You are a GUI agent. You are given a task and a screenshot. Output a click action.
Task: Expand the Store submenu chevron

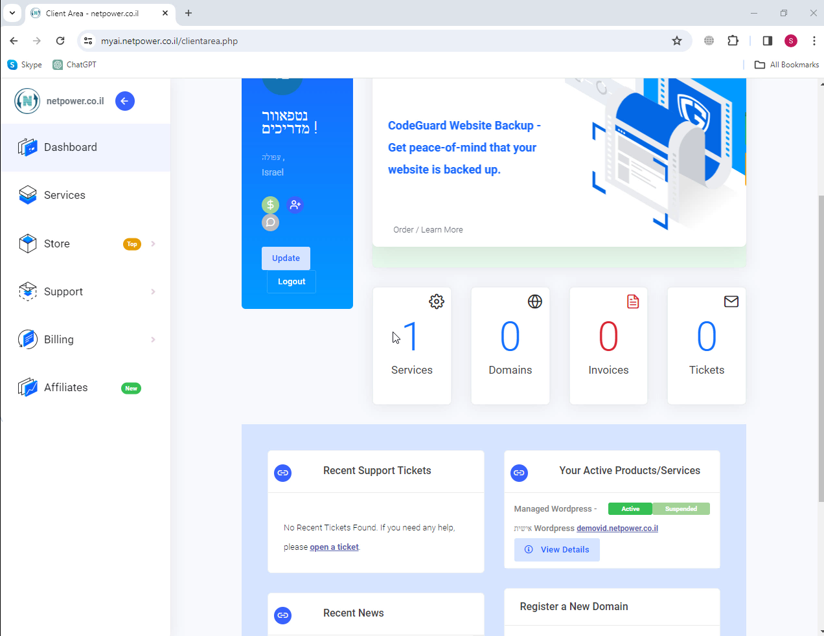154,244
